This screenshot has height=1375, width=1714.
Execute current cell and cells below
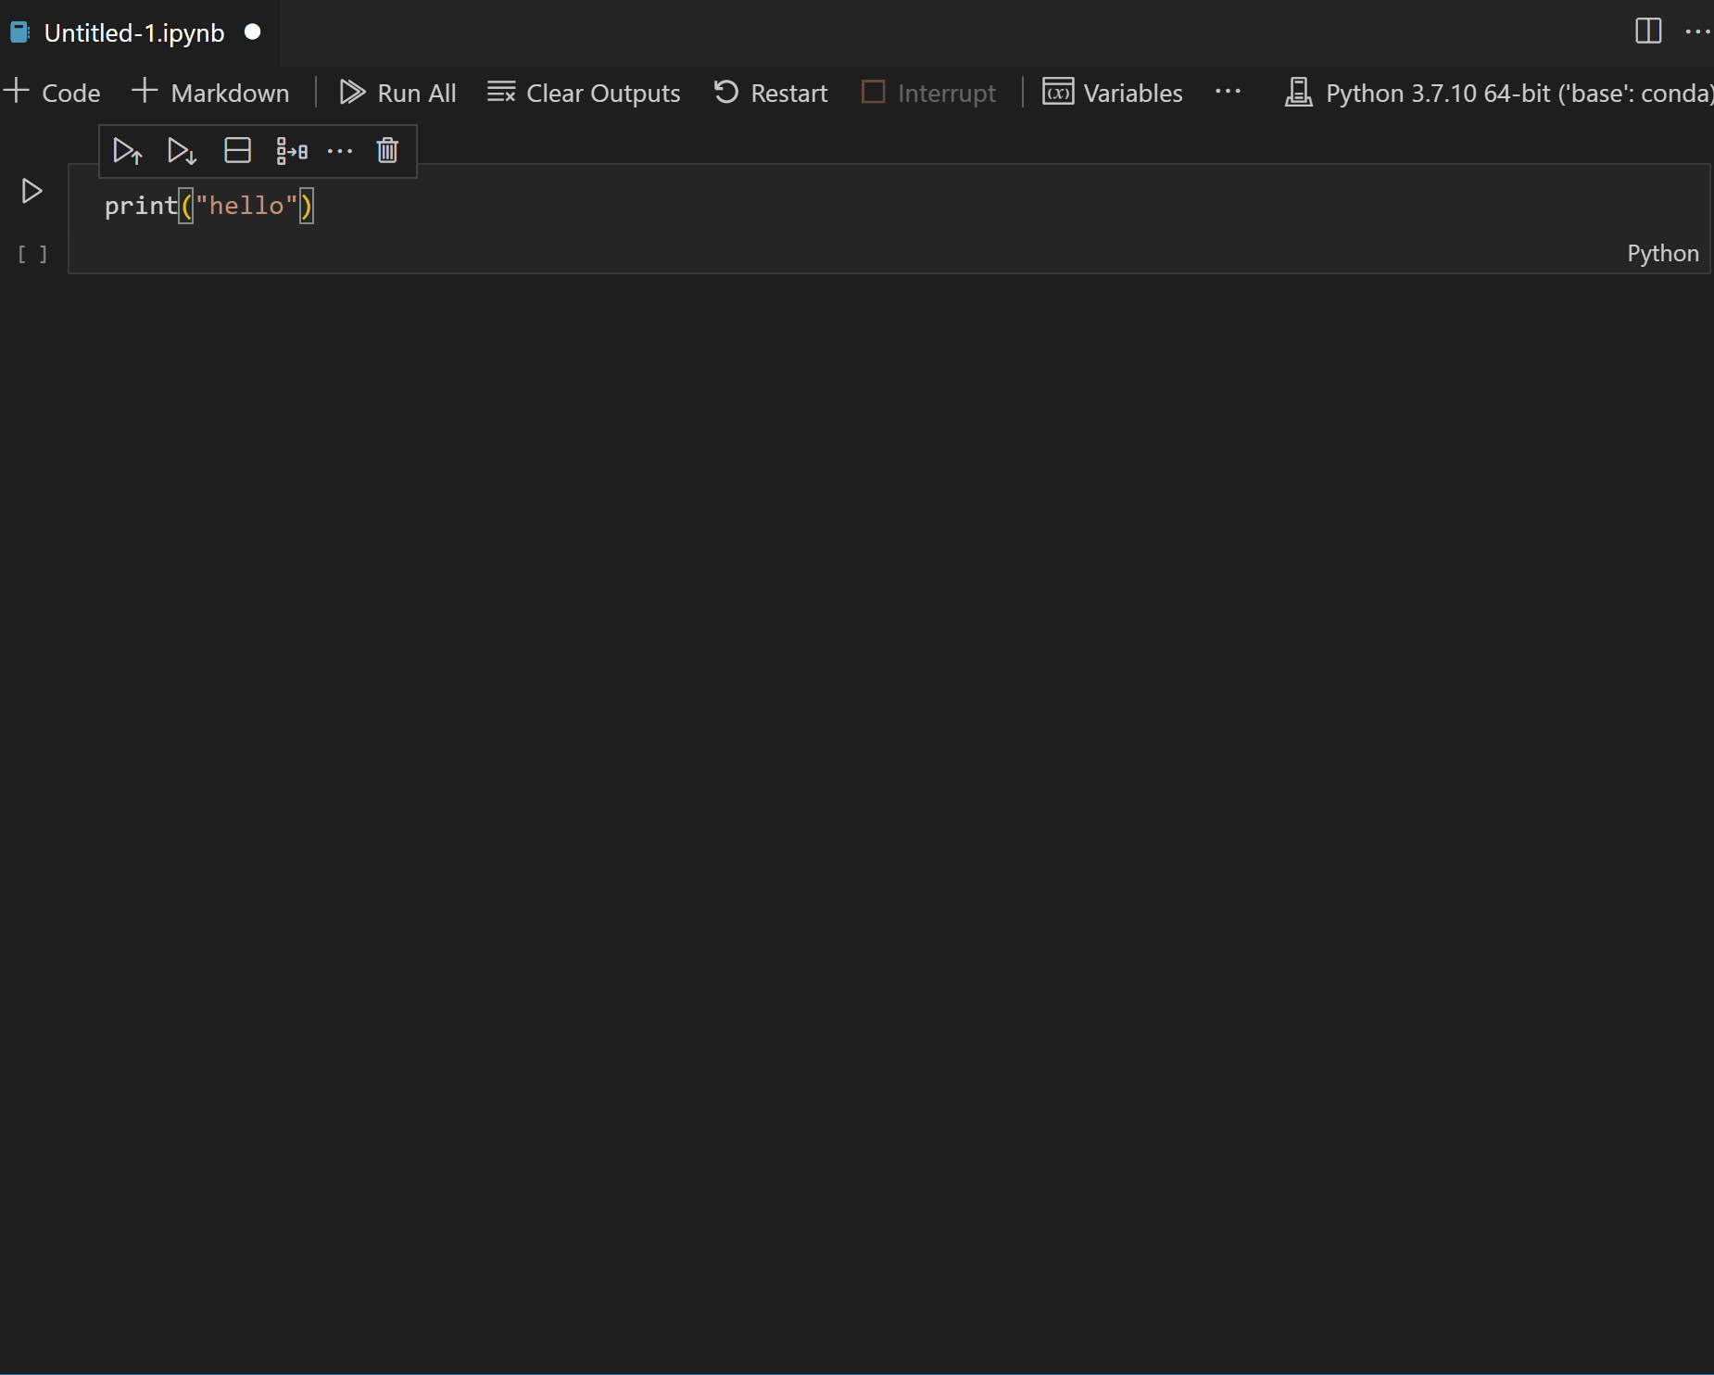point(182,150)
